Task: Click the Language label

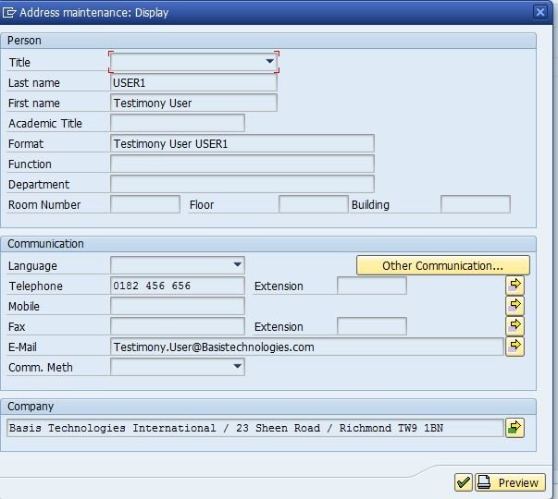Action: (32, 265)
